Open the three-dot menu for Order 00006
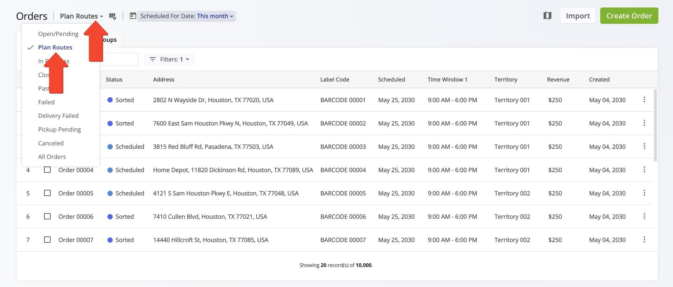The height and width of the screenshot is (287, 673). pos(644,216)
